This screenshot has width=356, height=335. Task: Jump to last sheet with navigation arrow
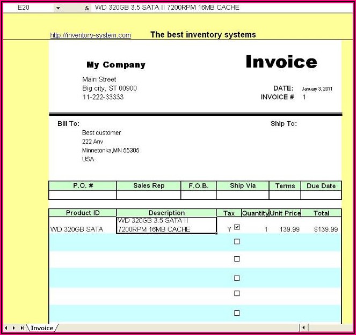[x=22, y=328]
